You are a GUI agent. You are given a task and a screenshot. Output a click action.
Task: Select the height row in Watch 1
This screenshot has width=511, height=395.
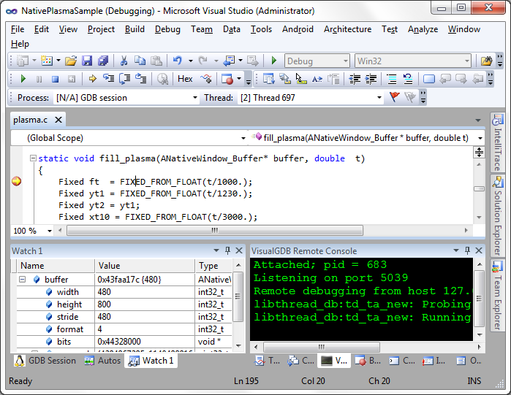click(x=124, y=304)
